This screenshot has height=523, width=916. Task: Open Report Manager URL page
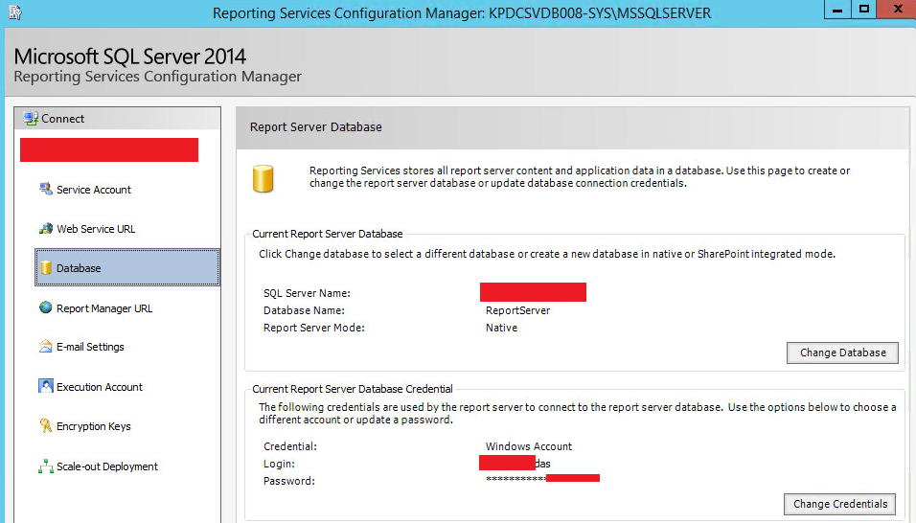pos(104,308)
